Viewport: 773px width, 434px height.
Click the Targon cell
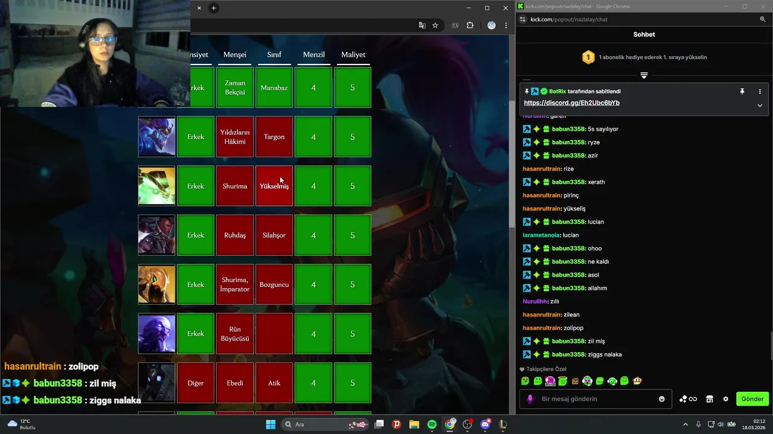[x=274, y=137]
